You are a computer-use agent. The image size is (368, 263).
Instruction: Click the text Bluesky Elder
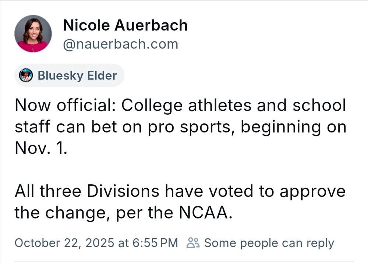(77, 75)
